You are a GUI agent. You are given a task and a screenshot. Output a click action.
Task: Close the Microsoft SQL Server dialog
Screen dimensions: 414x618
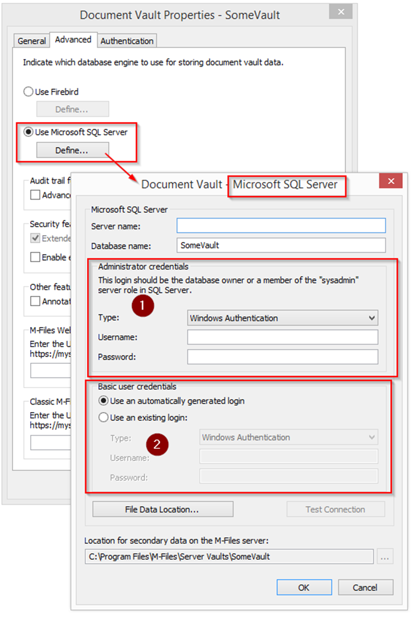click(x=391, y=182)
